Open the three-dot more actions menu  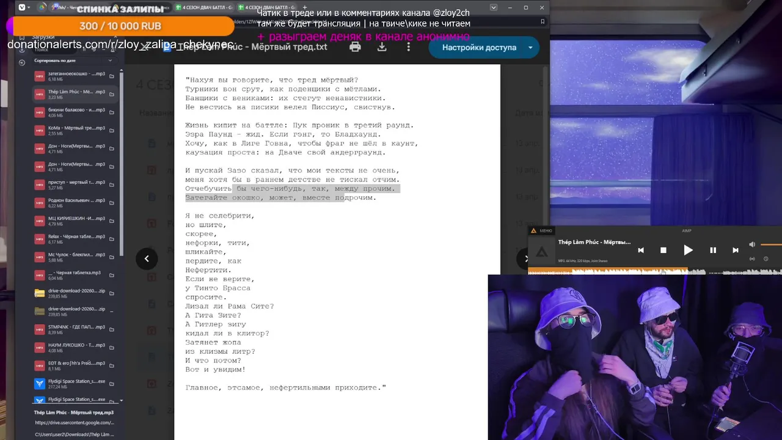point(409,47)
